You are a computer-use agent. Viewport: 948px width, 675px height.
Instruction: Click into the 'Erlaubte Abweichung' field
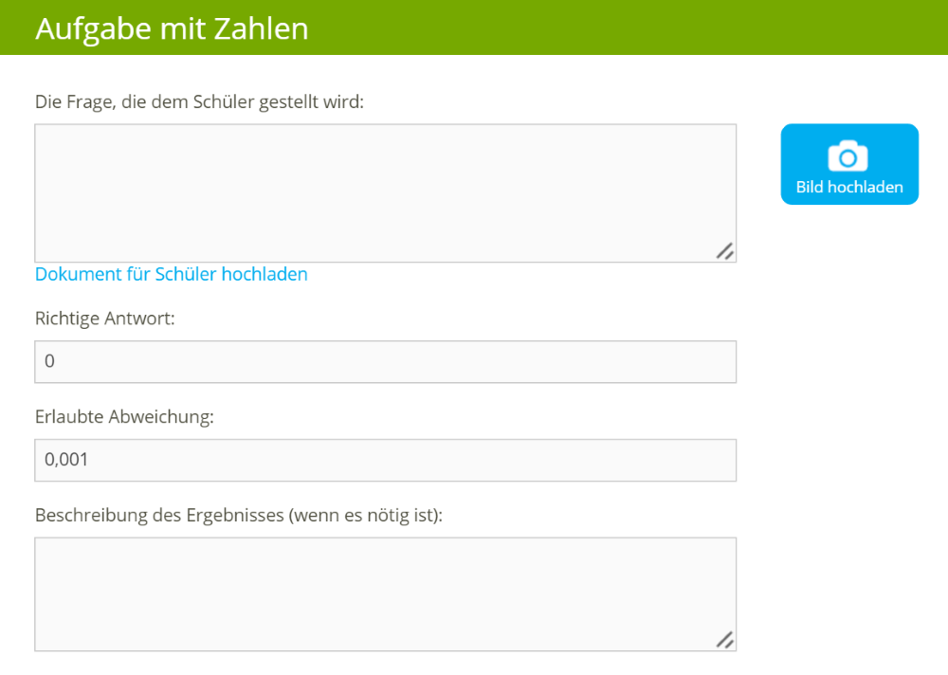385,461
